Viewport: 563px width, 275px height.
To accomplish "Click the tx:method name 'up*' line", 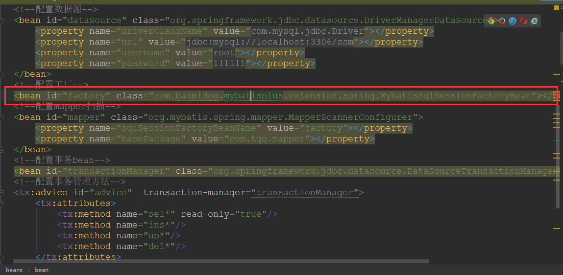I will point(119,235).
